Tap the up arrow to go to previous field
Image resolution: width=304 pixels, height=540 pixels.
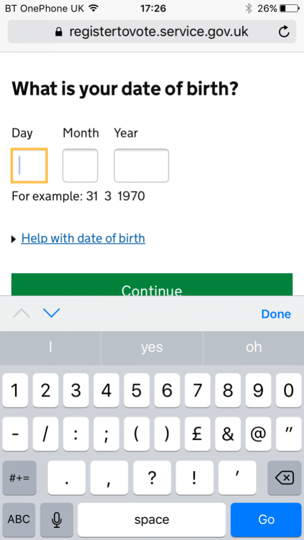21,313
